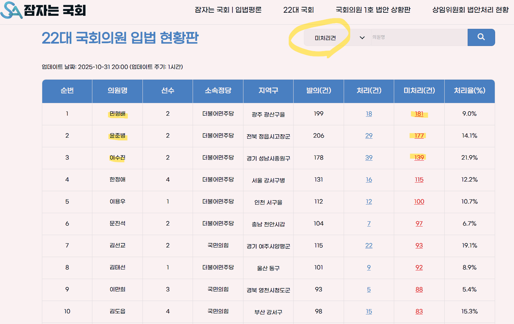
Task: Select the name 한정애 in the table
Action: [117, 180]
